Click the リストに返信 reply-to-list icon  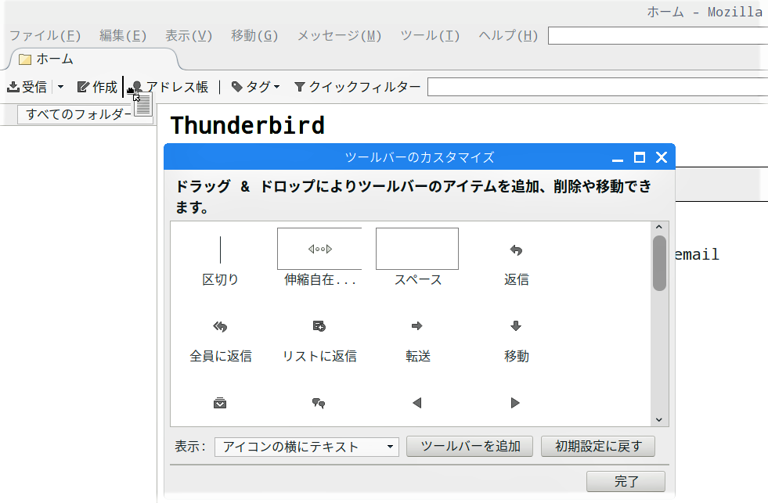[319, 326]
